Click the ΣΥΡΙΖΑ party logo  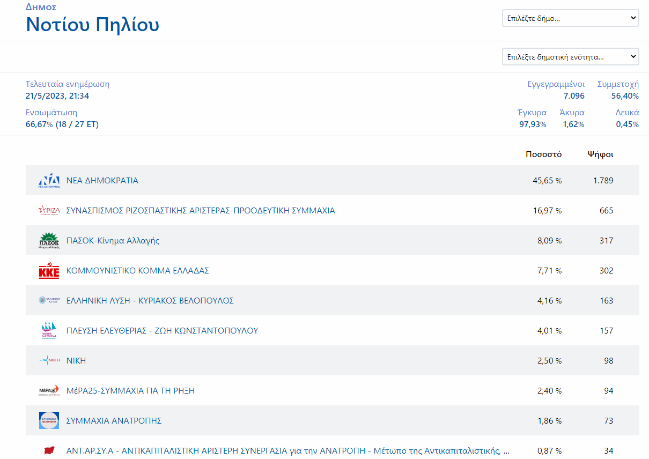coord(49,211)
